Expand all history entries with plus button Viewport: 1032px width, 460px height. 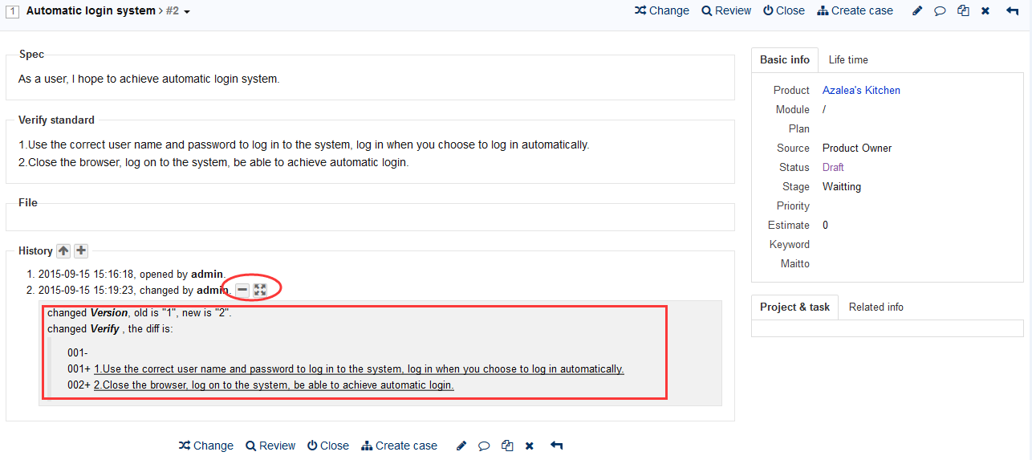(x=81, y=250)
